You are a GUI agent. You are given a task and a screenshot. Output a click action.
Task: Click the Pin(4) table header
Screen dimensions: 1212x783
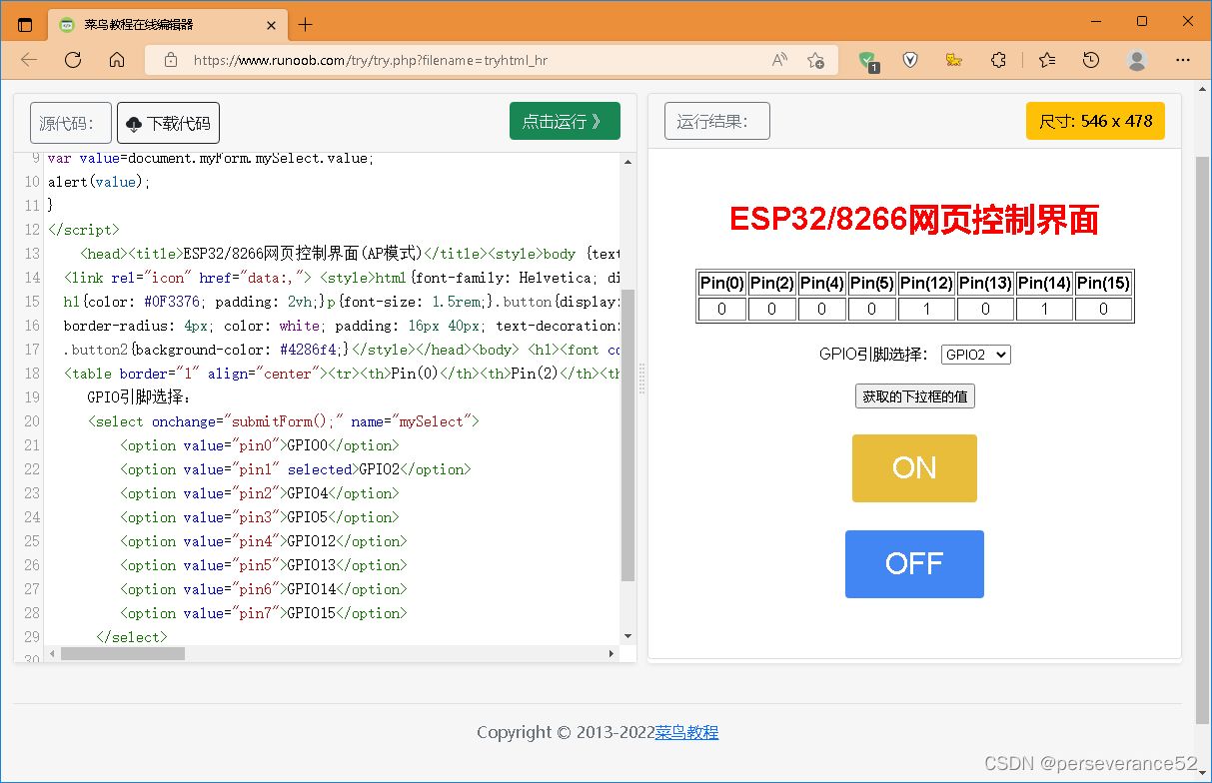[x=822, y=284]
